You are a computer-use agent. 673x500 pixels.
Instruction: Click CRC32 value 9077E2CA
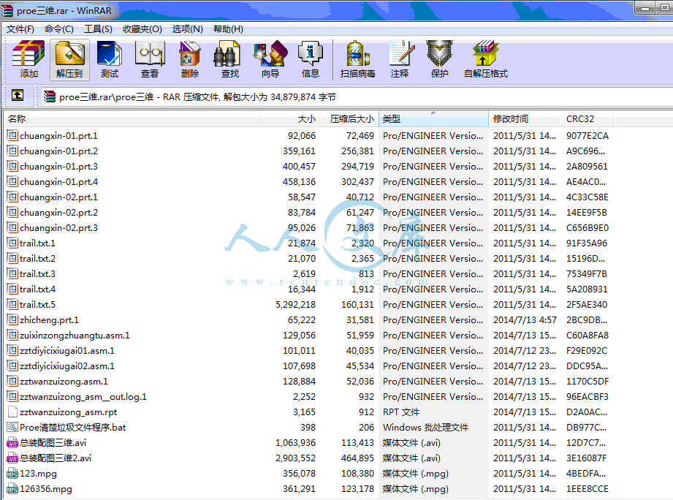588,136
